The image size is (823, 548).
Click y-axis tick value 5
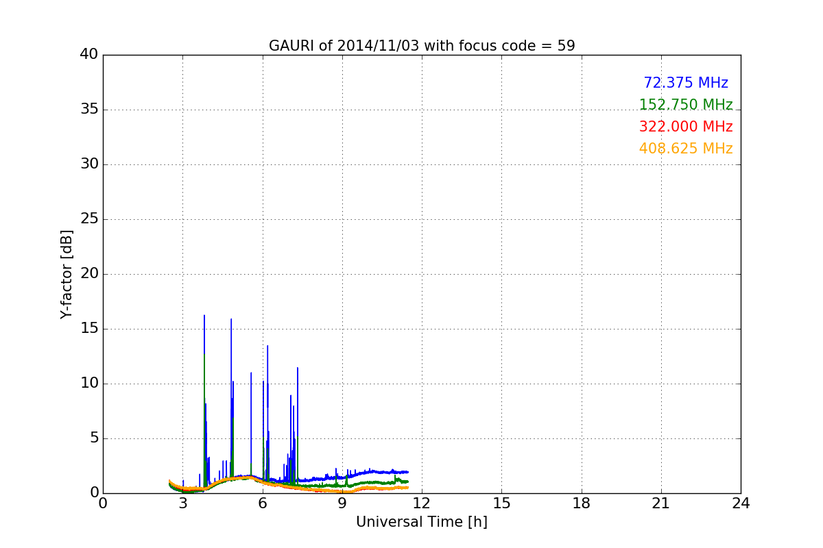93,438
